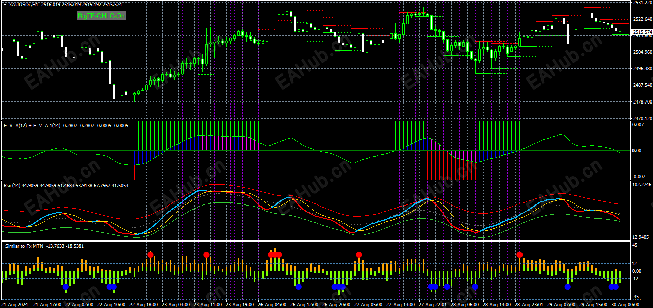Viewport: 653px width, 308px height.
Task: Click price scale value 2496.380
Action: tap(642, 69)
